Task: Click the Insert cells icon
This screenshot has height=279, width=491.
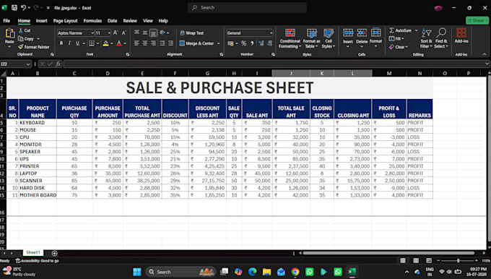Action: (x=348, y=33)
